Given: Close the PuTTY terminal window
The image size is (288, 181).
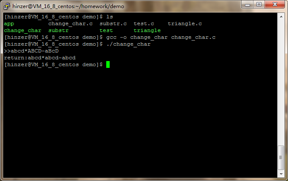Looking at the screenshot, I should (x=275, y=4).
